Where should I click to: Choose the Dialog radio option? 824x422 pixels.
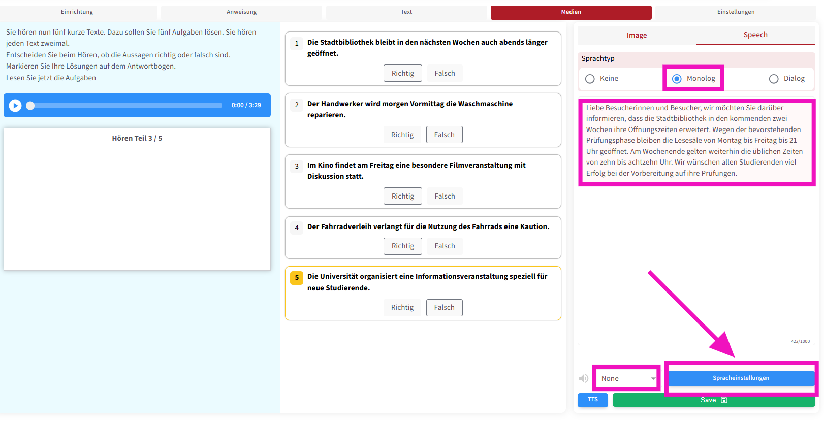(x=774, y=79)
